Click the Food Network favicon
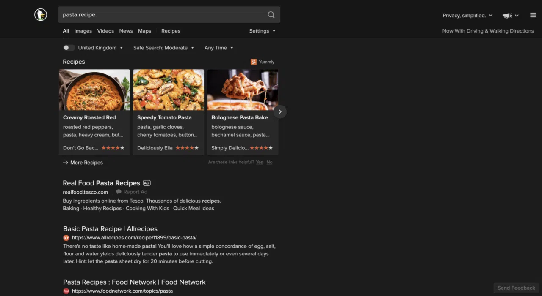Screen dimensions: 542x296 coord(66,291)
